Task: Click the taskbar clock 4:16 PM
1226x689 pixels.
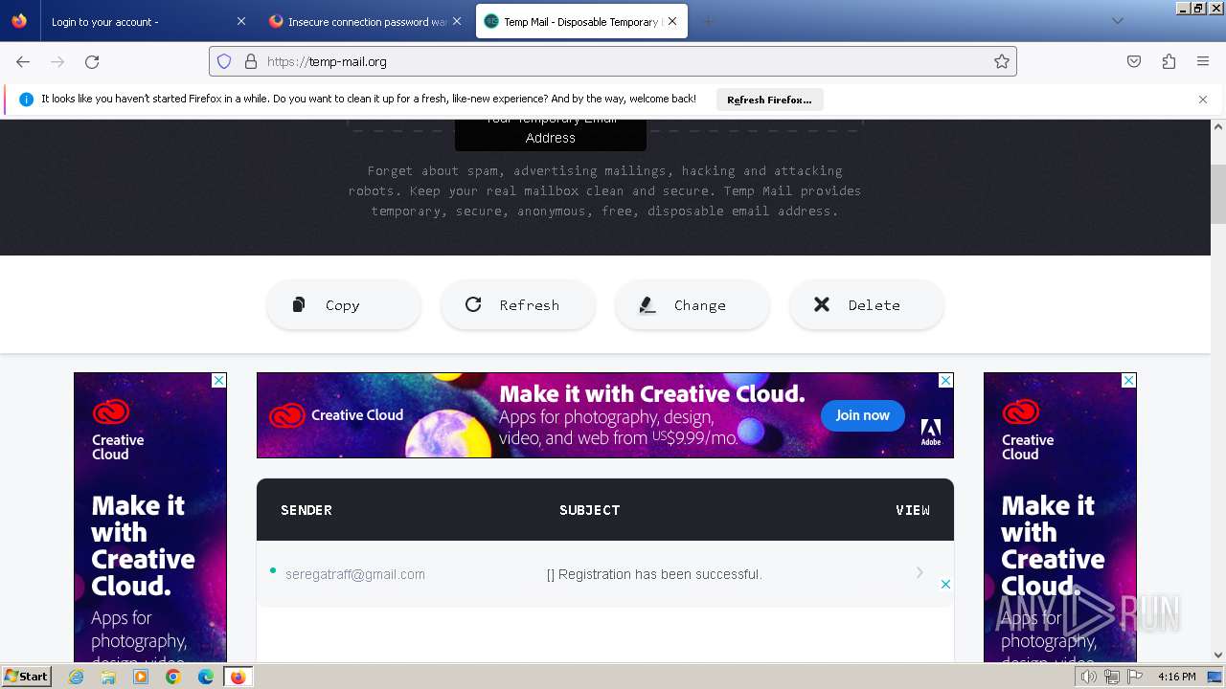Action: (1176, 677)
